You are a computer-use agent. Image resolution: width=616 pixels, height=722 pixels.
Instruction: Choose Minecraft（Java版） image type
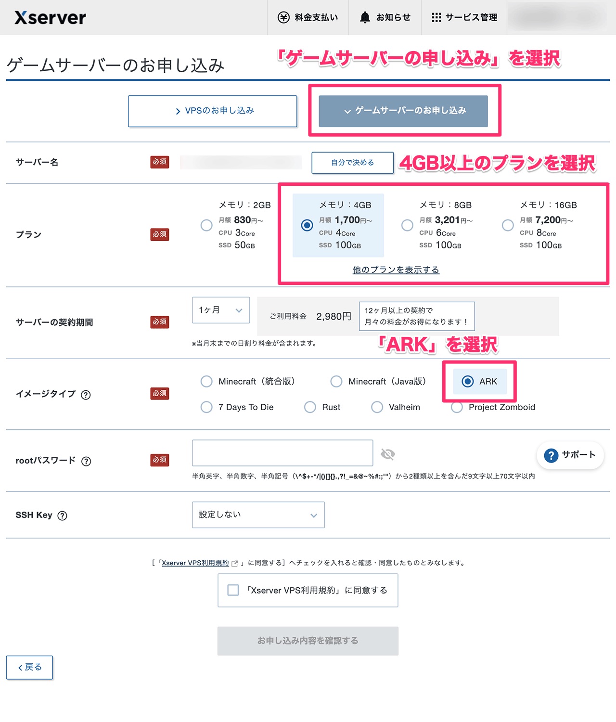click(x=336, y=381)
